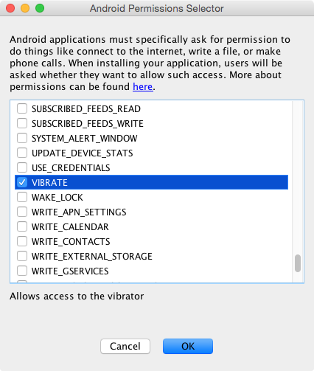Tick the SYSTEM_ALERT_WINDOW checkbox
The width and height of the screenshot is (314, 371).
22,138
